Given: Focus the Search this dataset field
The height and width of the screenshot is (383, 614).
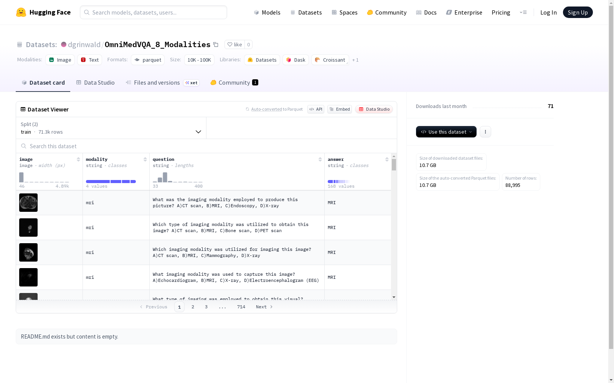Looking at the screenshot, I should click(x=206, y=146).
